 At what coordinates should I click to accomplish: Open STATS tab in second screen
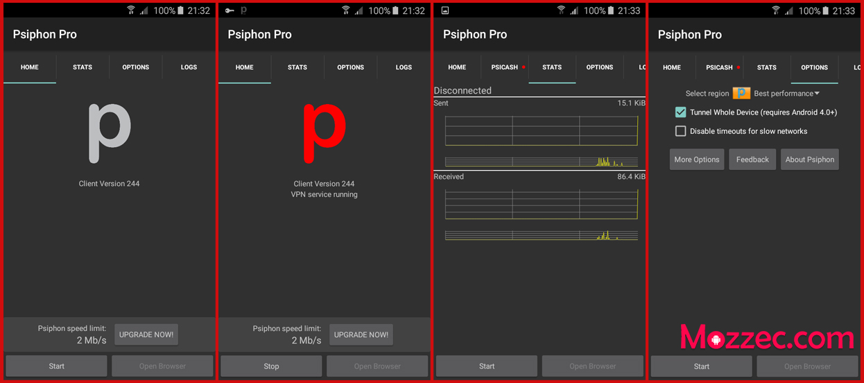coord(297,67)
